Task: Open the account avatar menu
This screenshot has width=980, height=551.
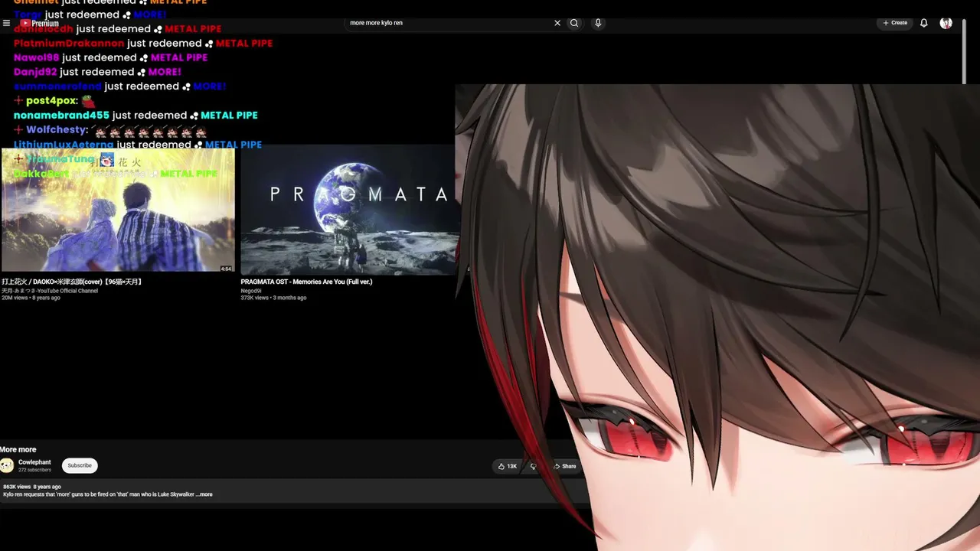Action: pyautogui.click(x=946, y=23)
